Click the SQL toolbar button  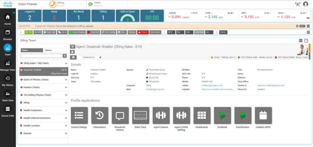(x=189, y=32)
